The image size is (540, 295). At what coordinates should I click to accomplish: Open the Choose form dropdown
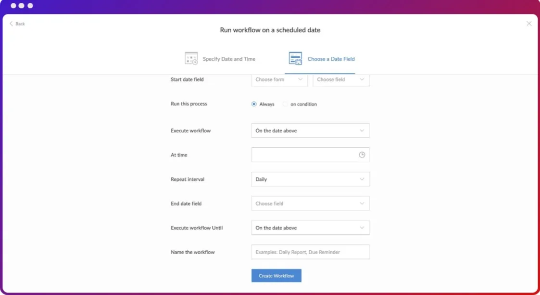click(x=279, y=79)
